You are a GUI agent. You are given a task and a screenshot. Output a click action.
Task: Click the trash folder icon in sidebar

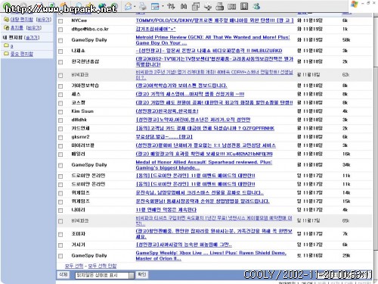pos(6,28)
